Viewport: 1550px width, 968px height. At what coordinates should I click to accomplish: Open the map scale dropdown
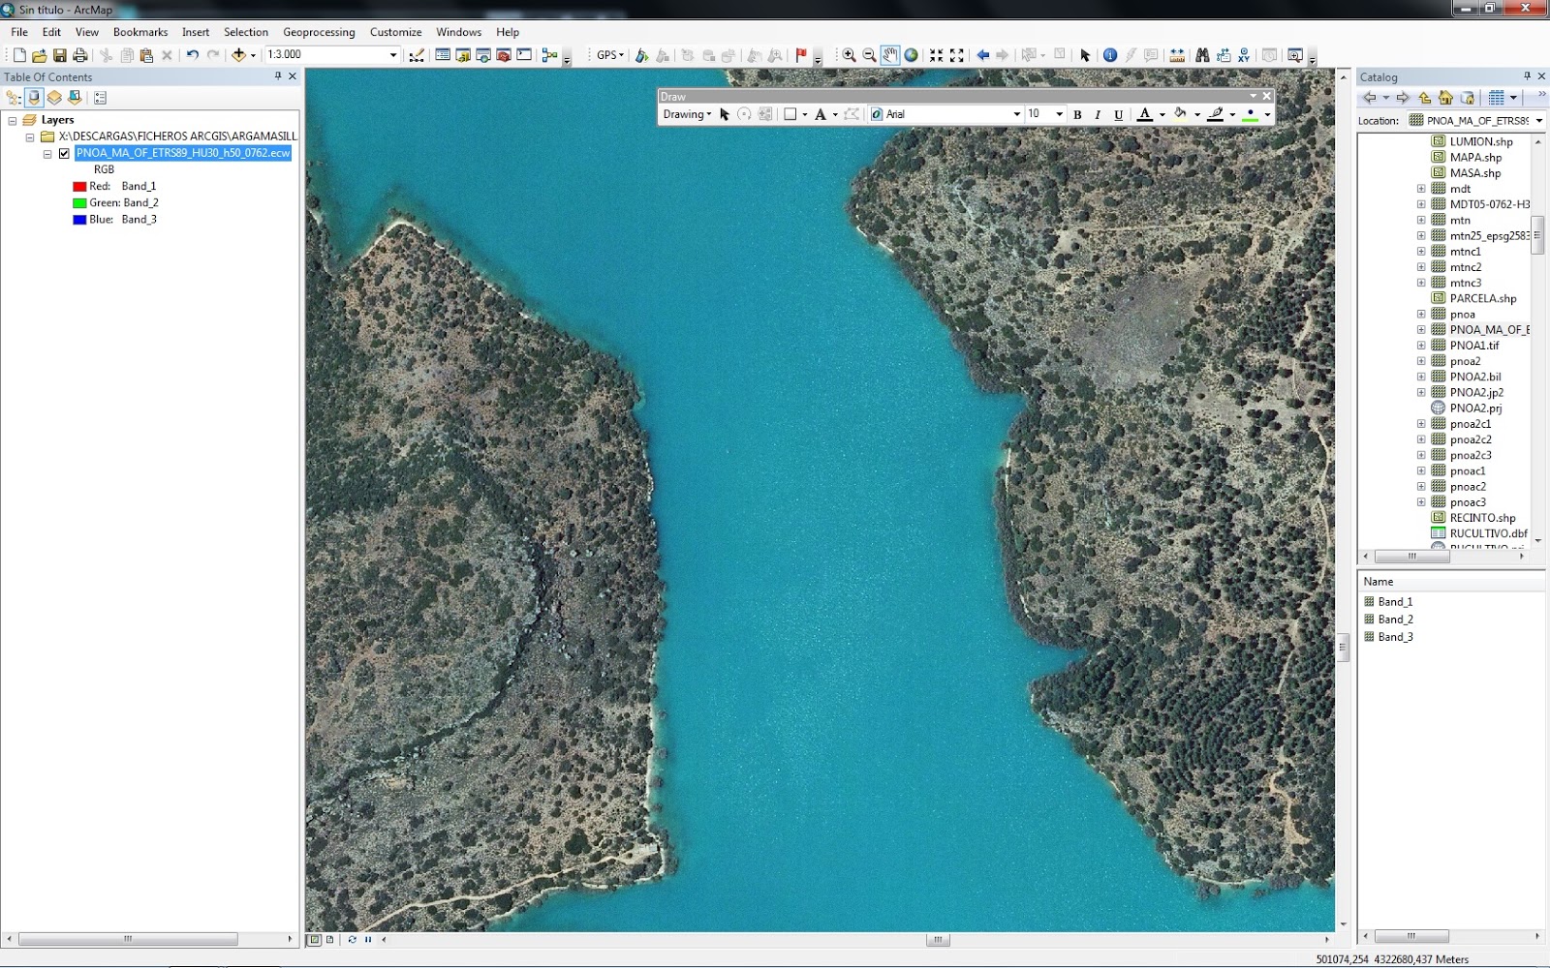coord(395,54)
